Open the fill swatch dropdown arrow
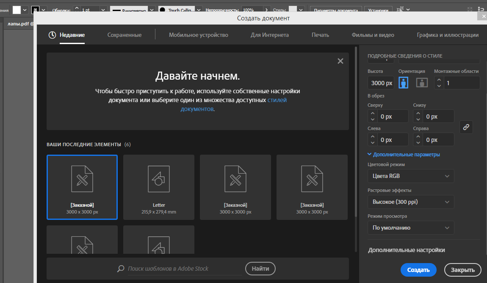This screenshot has width=487, height=283. pos(25,10)
